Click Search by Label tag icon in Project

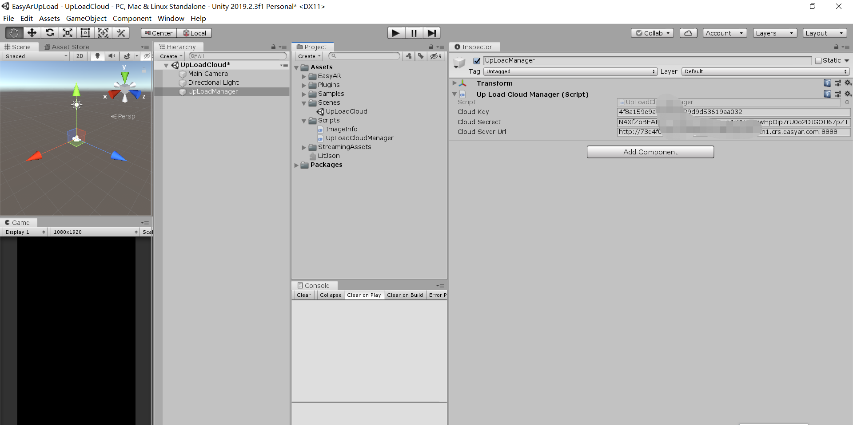click(421, 56)
